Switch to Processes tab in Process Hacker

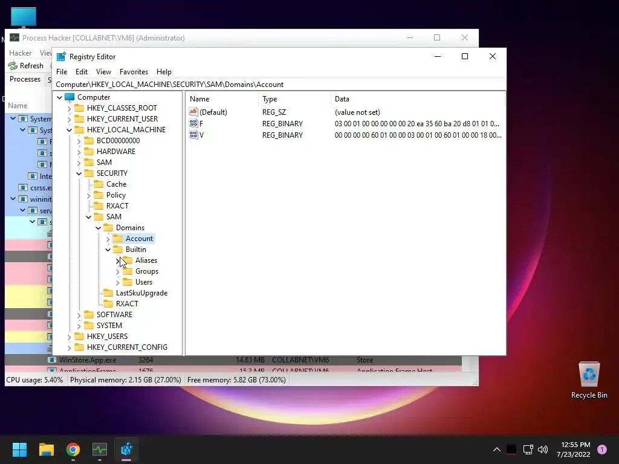pos(25,79)
